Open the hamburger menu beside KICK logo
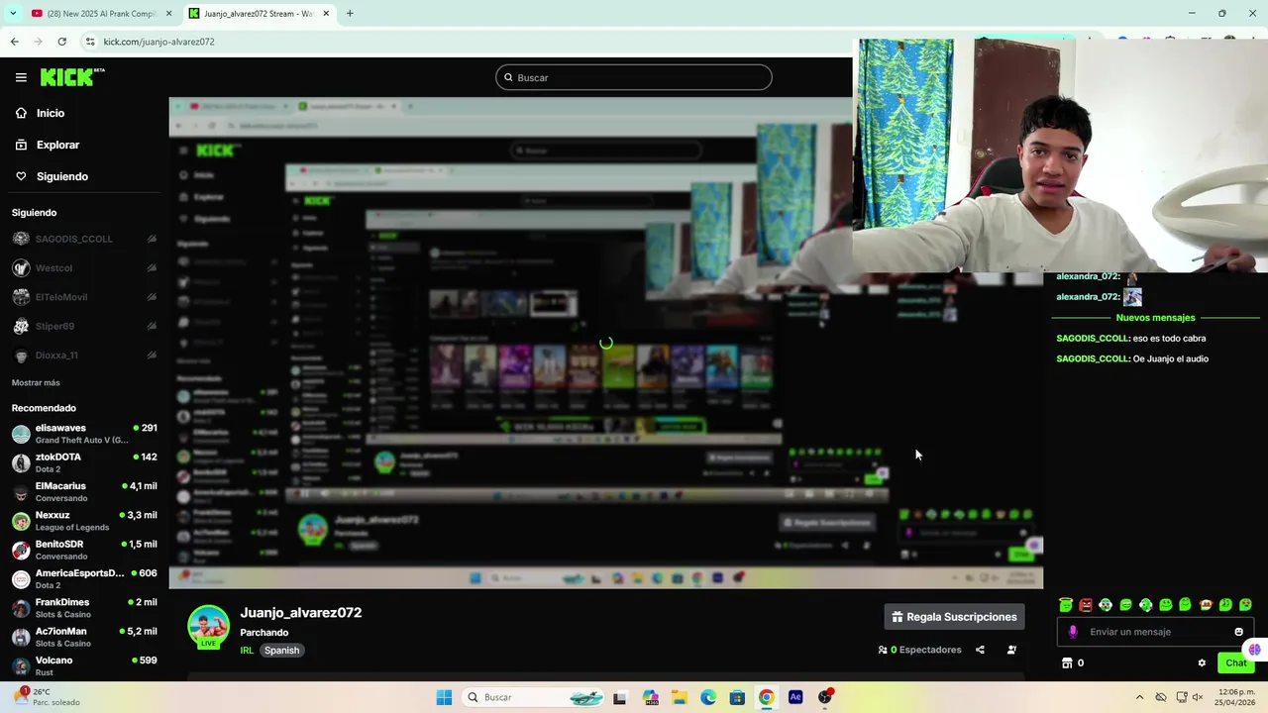Screen dimensions: 1268x713 pyautogui.click(x=21, y=77)
